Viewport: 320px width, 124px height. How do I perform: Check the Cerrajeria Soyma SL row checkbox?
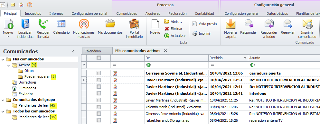[x=99, y=73]
